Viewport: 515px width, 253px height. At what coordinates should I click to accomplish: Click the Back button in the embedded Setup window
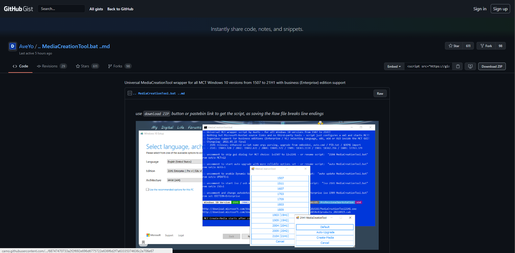click(x=231, y=236)
